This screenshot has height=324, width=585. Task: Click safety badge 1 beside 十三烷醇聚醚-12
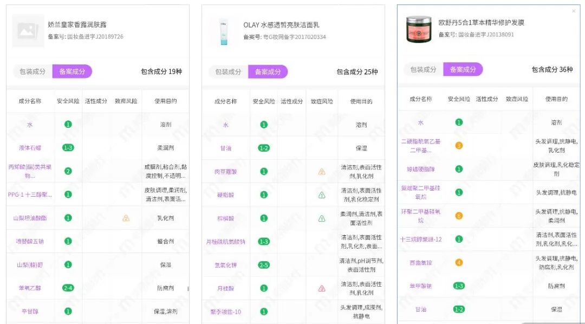pos(459,239)
